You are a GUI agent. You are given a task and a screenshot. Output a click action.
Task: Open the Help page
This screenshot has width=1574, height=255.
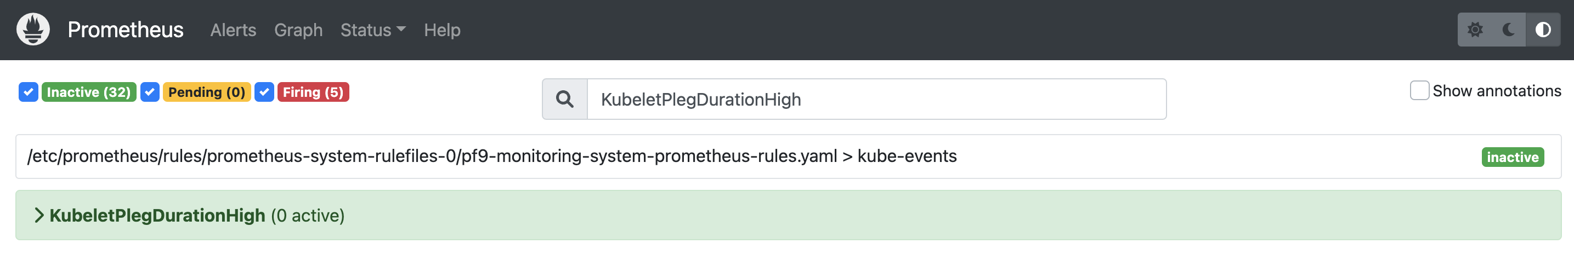point(442,30)
